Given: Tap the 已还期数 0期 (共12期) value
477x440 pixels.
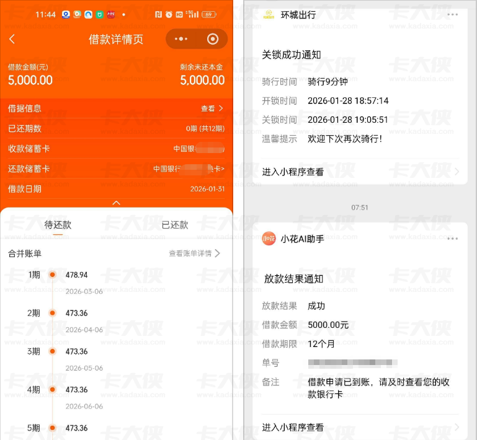Looking at the screenshot, I should click(205, 128).
